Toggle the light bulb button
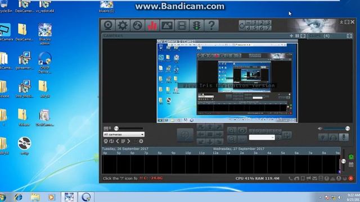This screenshot has width=360, height=202. tap(323, 137)
